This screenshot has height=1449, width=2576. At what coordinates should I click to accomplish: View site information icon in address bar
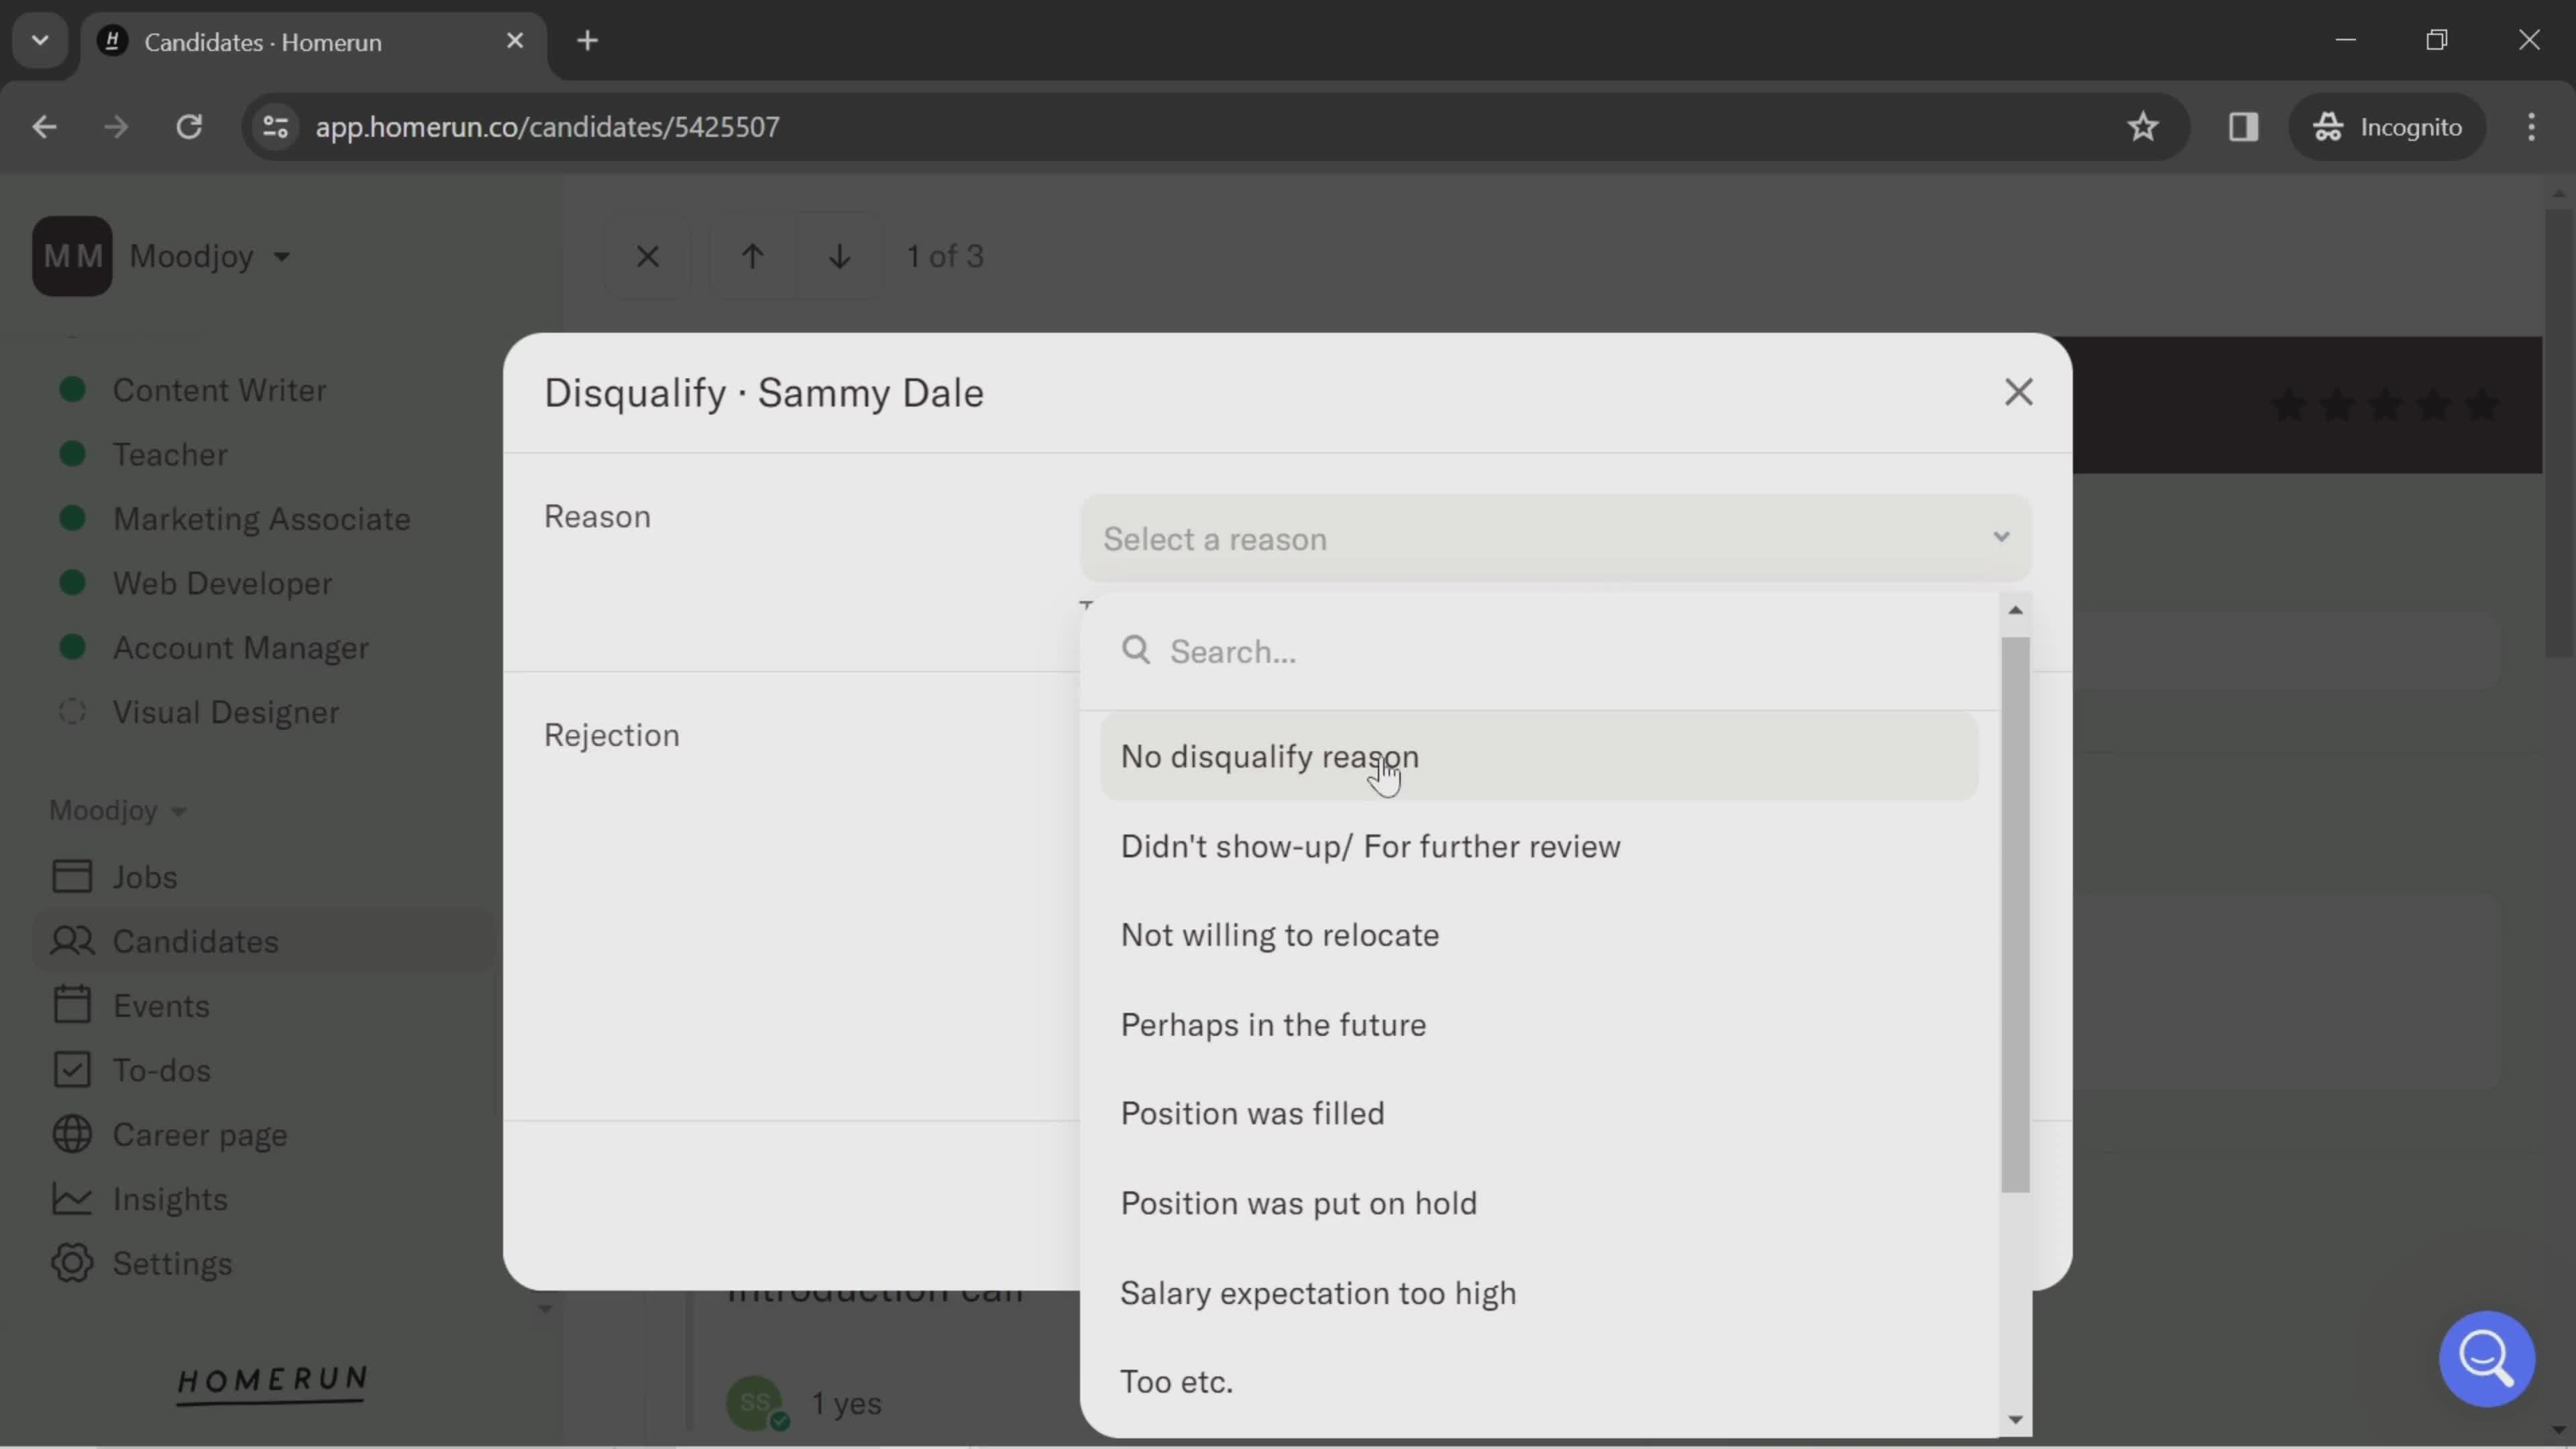pyautogui.click(x=275, y=127)
